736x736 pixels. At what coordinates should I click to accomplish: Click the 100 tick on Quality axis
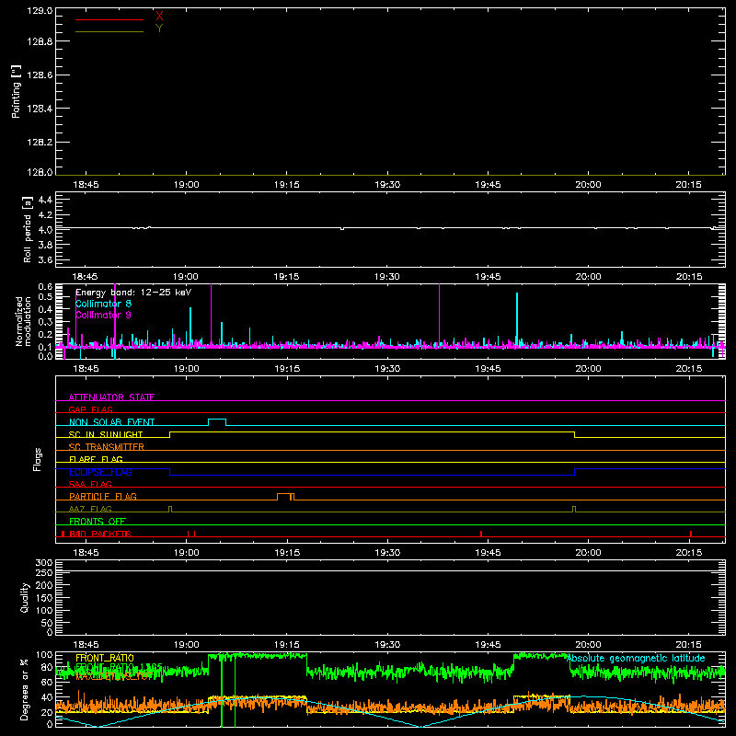tap(43, 610)
